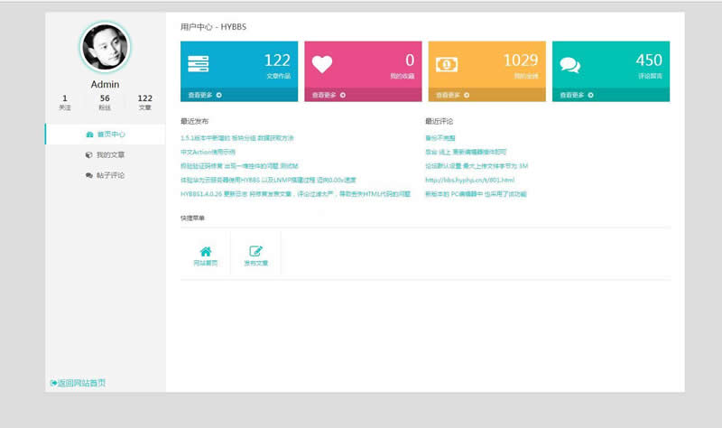This screenshot has width=722, height=428.
Task: Click the server icon on blue articles card
Action: (198, 65)
